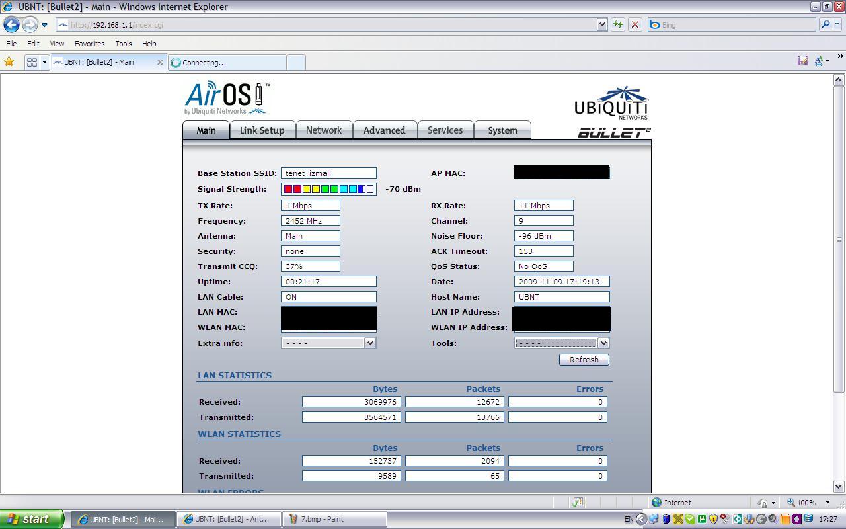
Task: Expand the IE toolbar overflow chevron
Action: [x=840, y=56]
